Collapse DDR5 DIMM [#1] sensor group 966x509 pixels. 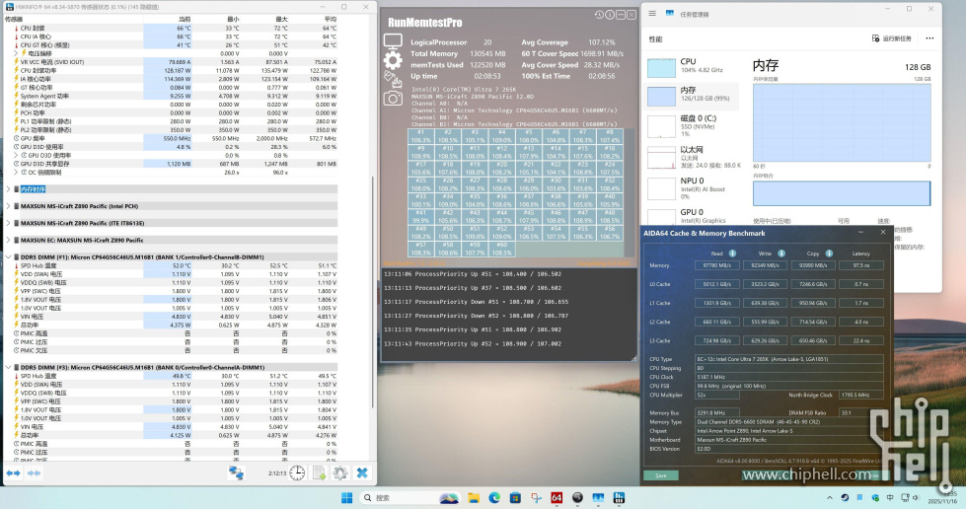coord(8,256)
